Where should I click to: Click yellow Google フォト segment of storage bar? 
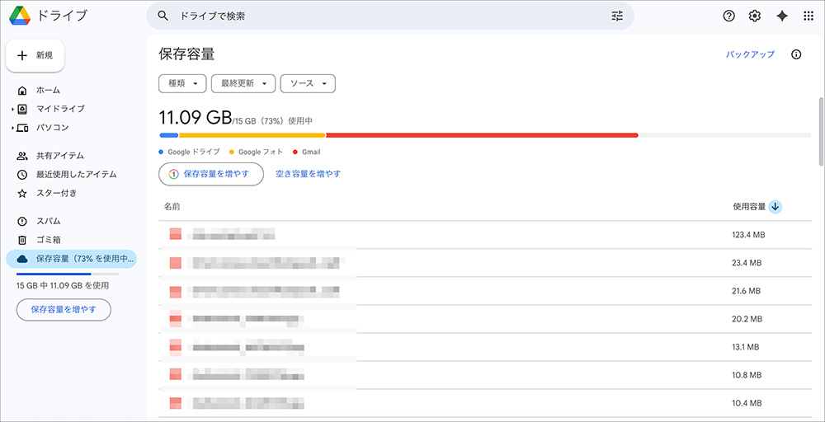[252, 135]
